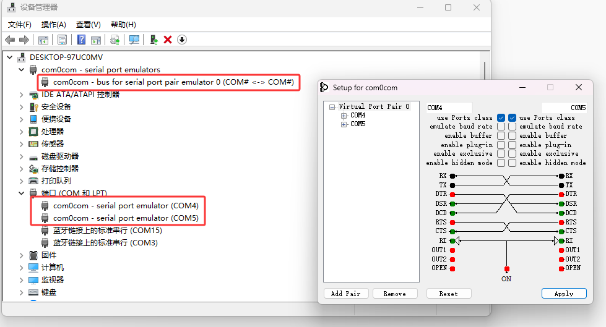Screen dimensions: 606x327
Task: Click the ON pin red dot in wiring diagram
Action: coord(507,269)
